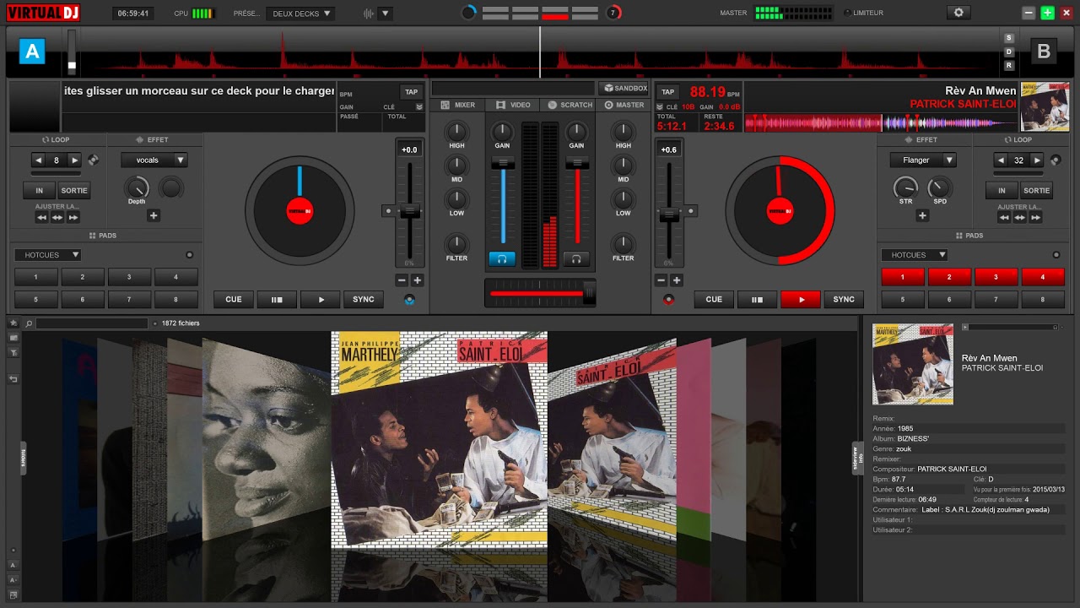This screenshot has width=1080, height=608.
Task: Click the deck B loop reloop vinyl icon
Action: (x=1055, y=160)
